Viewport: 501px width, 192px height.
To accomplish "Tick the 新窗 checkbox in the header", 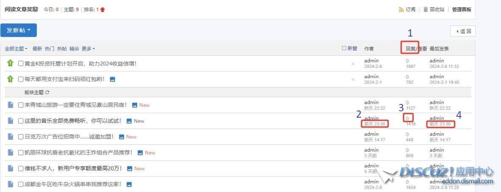I will click(x=344, y=48).
